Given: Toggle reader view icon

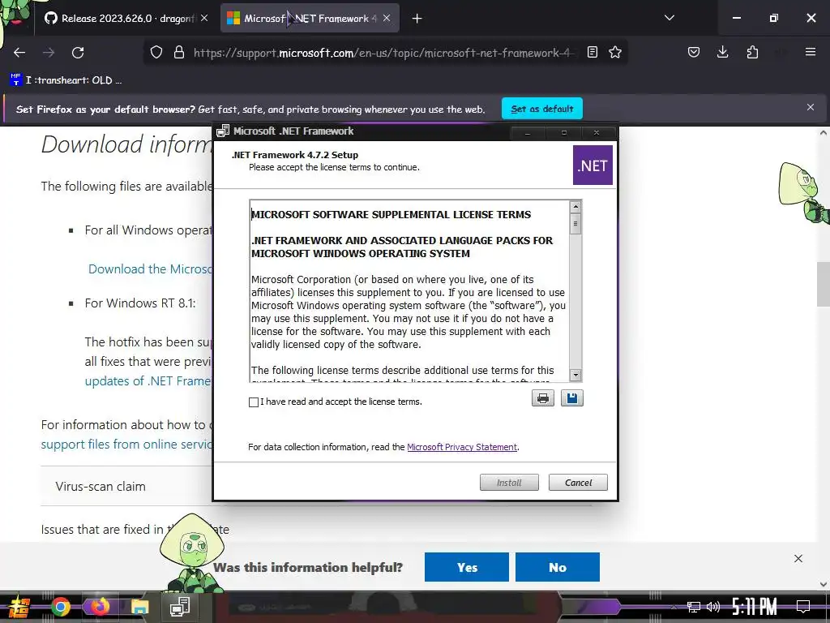Looking at the screenshot, I should tap(593, 53).
